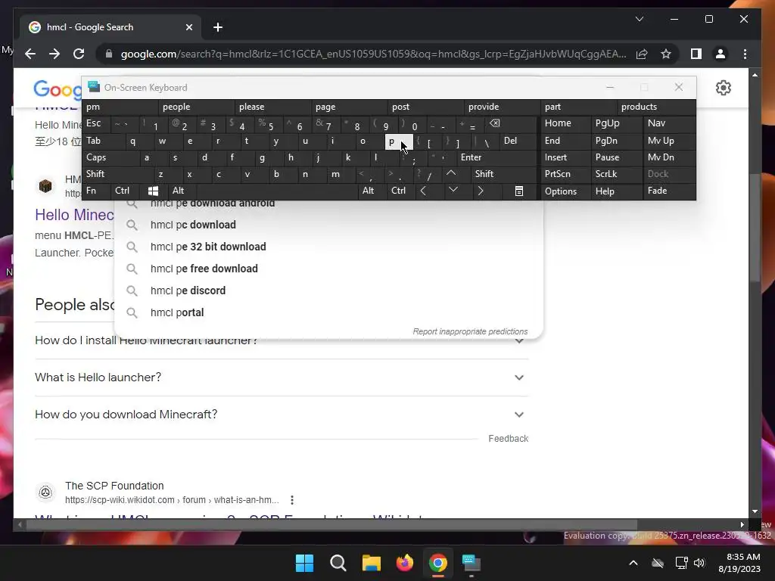Open Google quick settings gear
Viewport: 775px width, 581px height.
coord(723,88)
